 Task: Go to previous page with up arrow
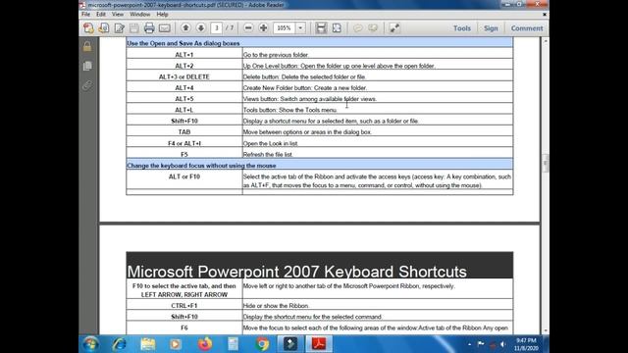185,27
